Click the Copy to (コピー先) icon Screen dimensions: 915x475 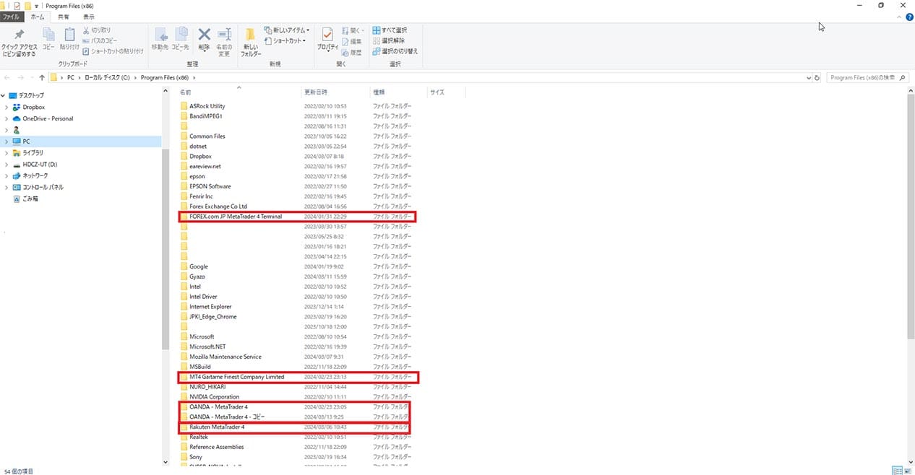pos(180,35)
